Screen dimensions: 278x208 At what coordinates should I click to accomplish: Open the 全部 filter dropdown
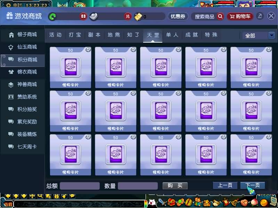(x=271, y=35)
